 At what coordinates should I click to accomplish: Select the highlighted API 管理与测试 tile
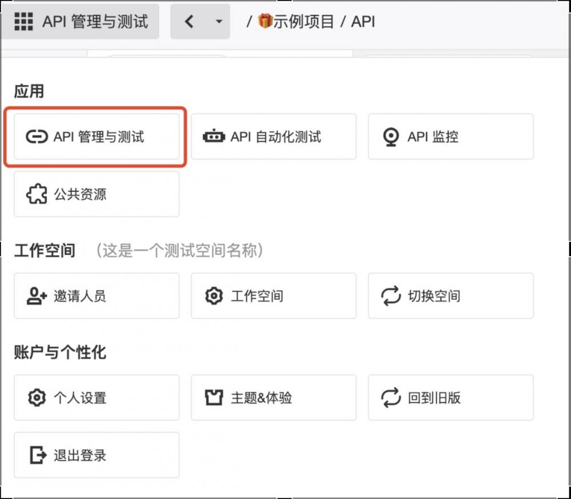pyautogui.click(x=96, y=136)
